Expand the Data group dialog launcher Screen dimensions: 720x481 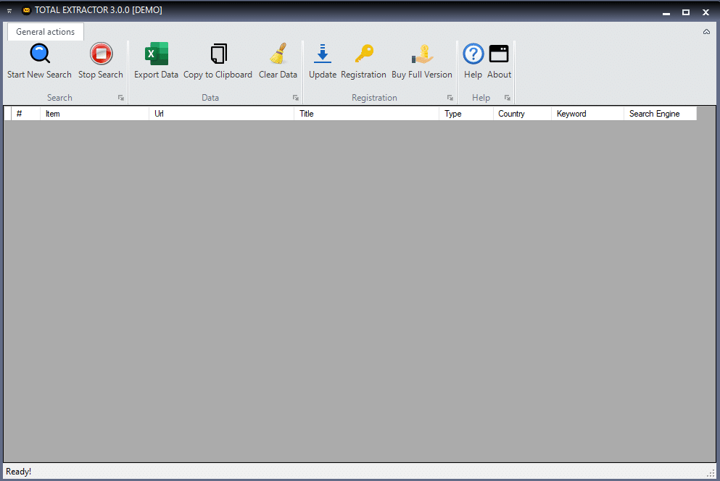[x=296, y=98]
